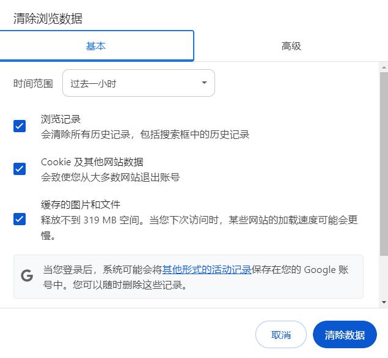Click the 浏览记录 option title

[x=60, y=119]
